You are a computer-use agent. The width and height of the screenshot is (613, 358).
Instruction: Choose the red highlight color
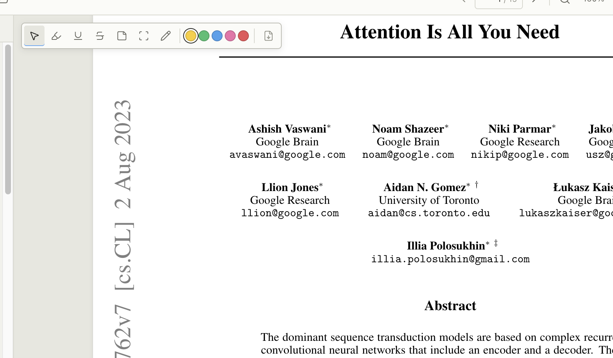point(243,36)
